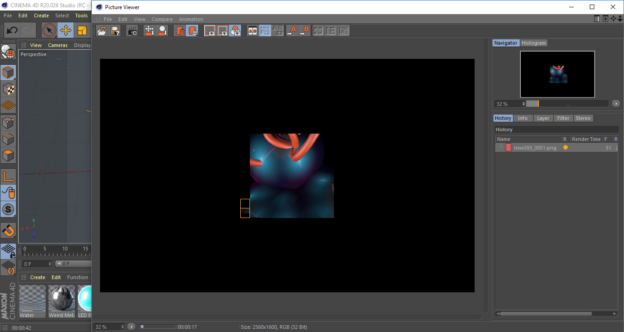Click the Planar Workplane icon
This screenshot has width=624, height=332.
(8, 268)
